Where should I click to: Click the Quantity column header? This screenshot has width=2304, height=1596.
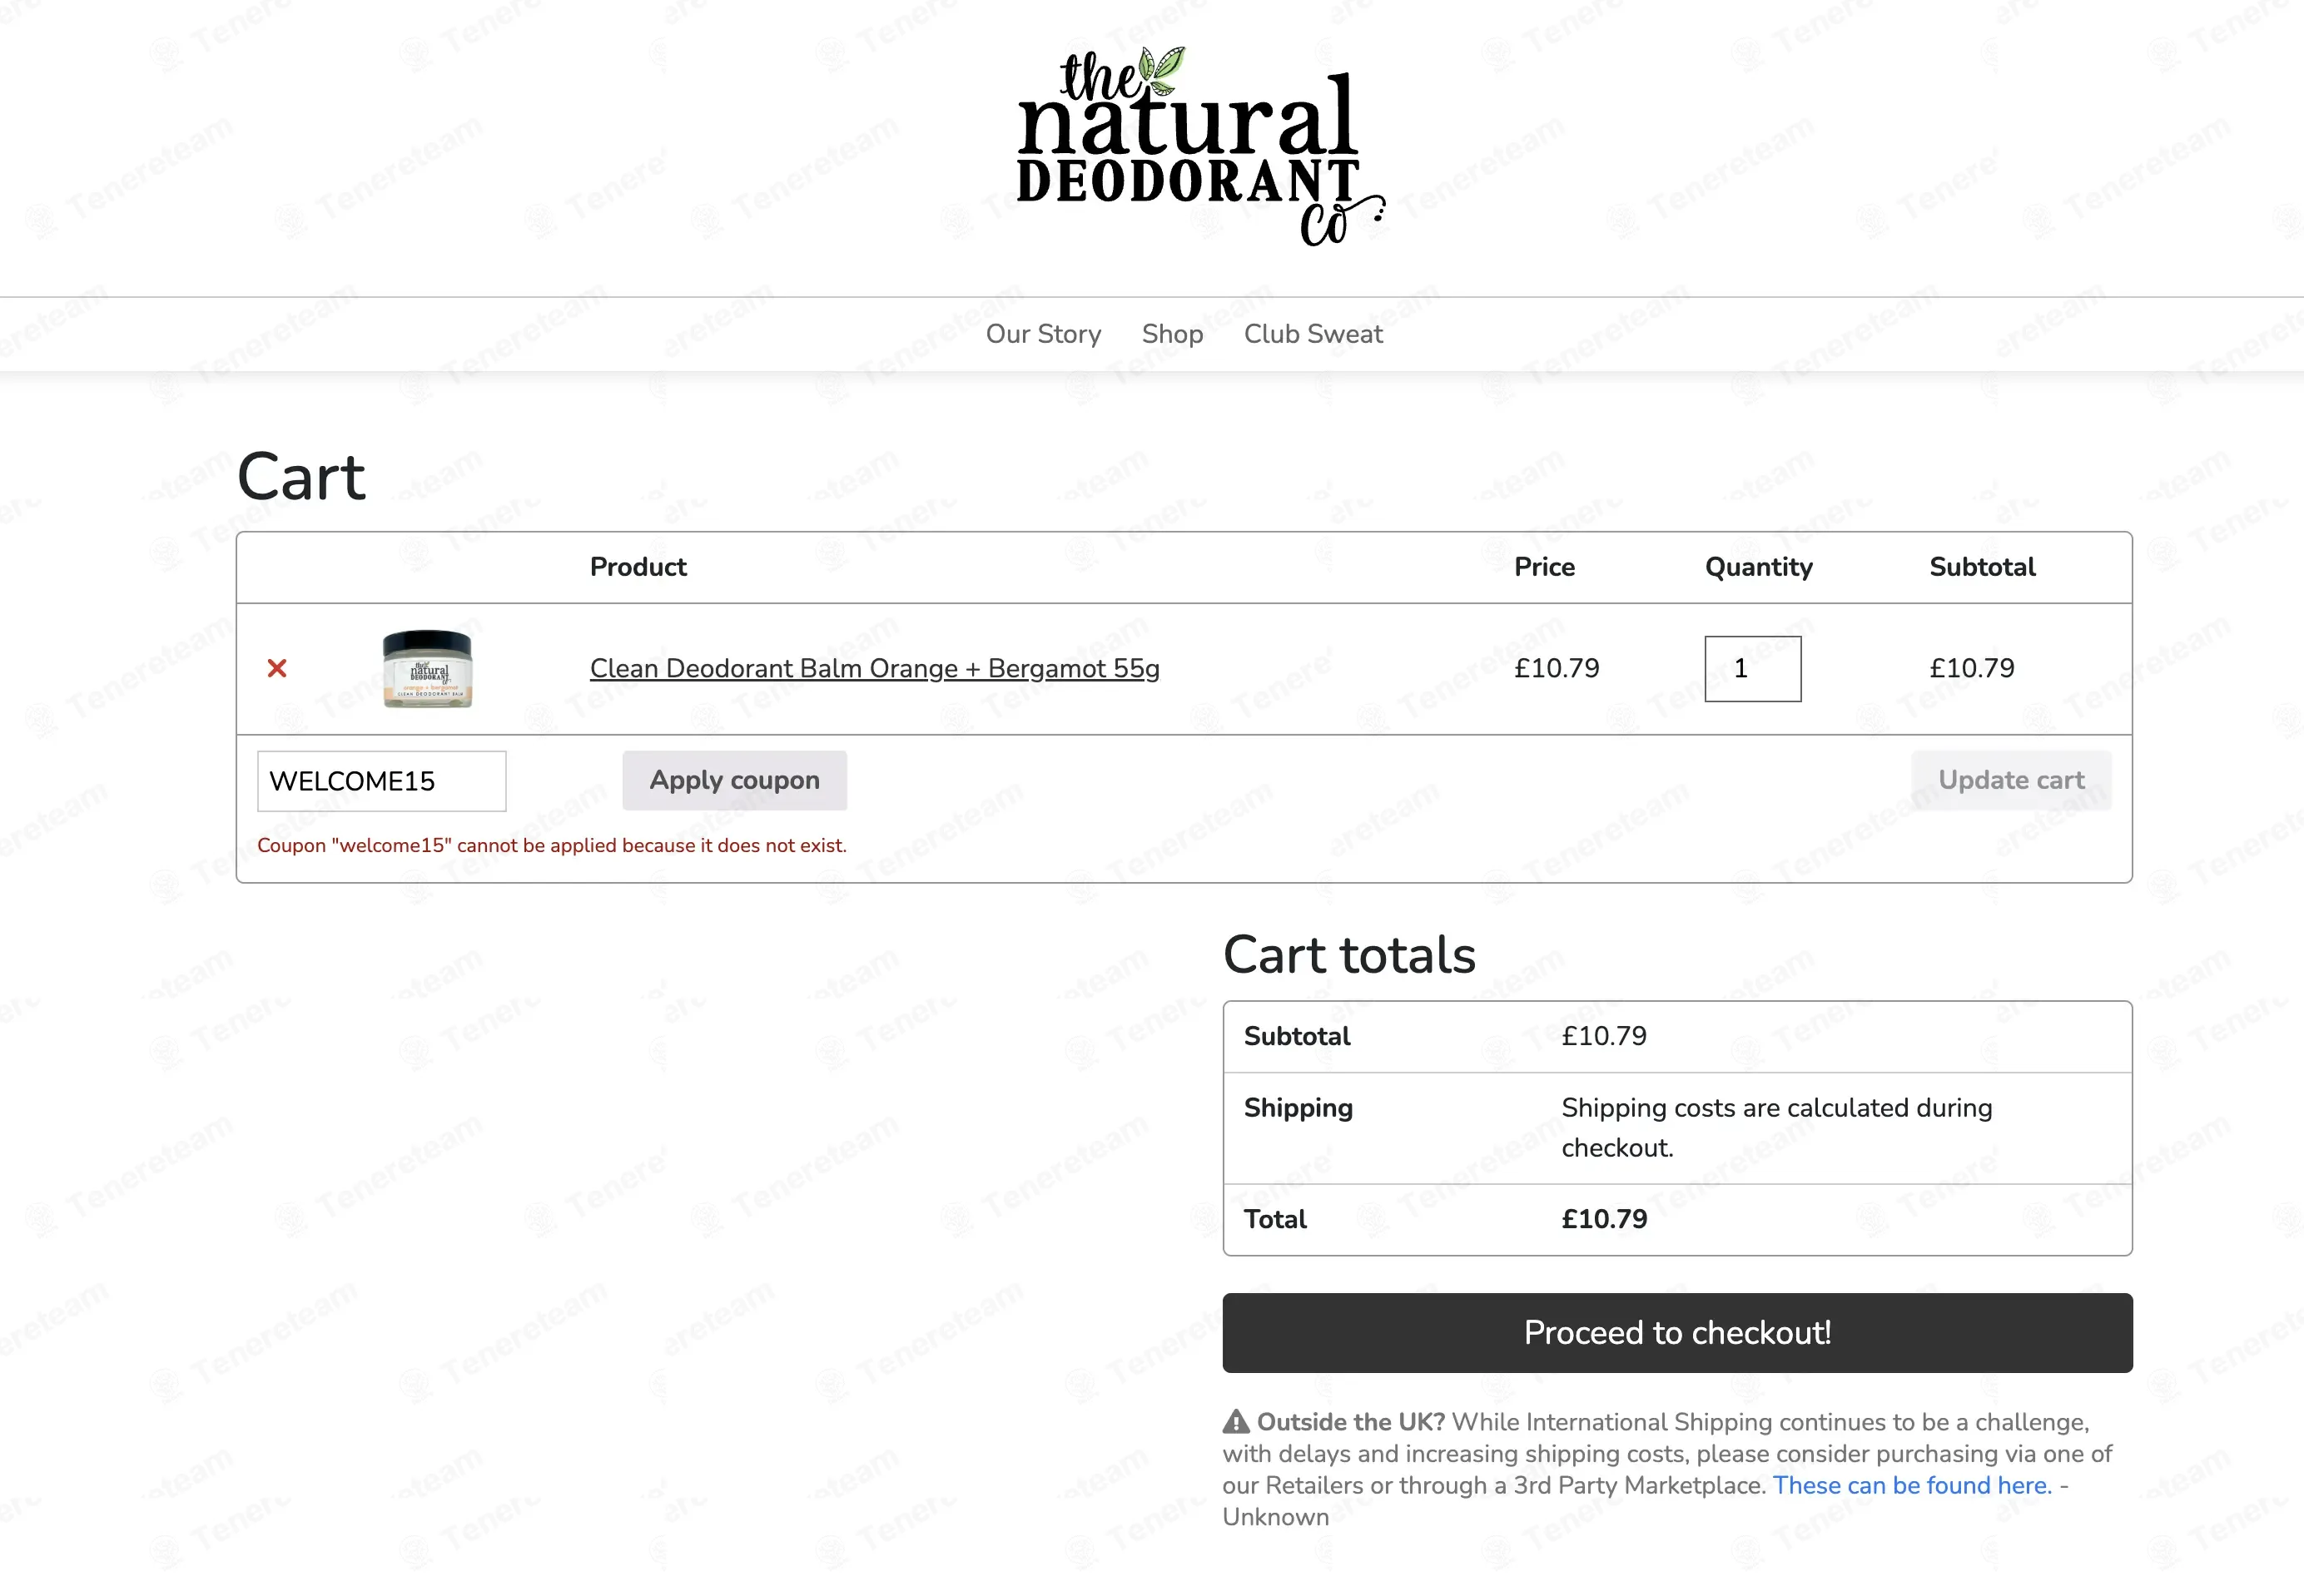[x=1759, y=567]
